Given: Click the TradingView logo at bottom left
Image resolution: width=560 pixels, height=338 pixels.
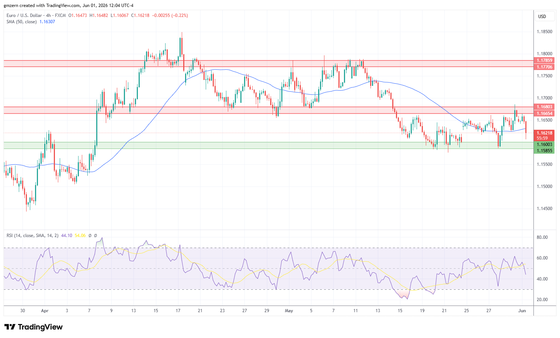Looking at the screenshot, I should (34, 327).
